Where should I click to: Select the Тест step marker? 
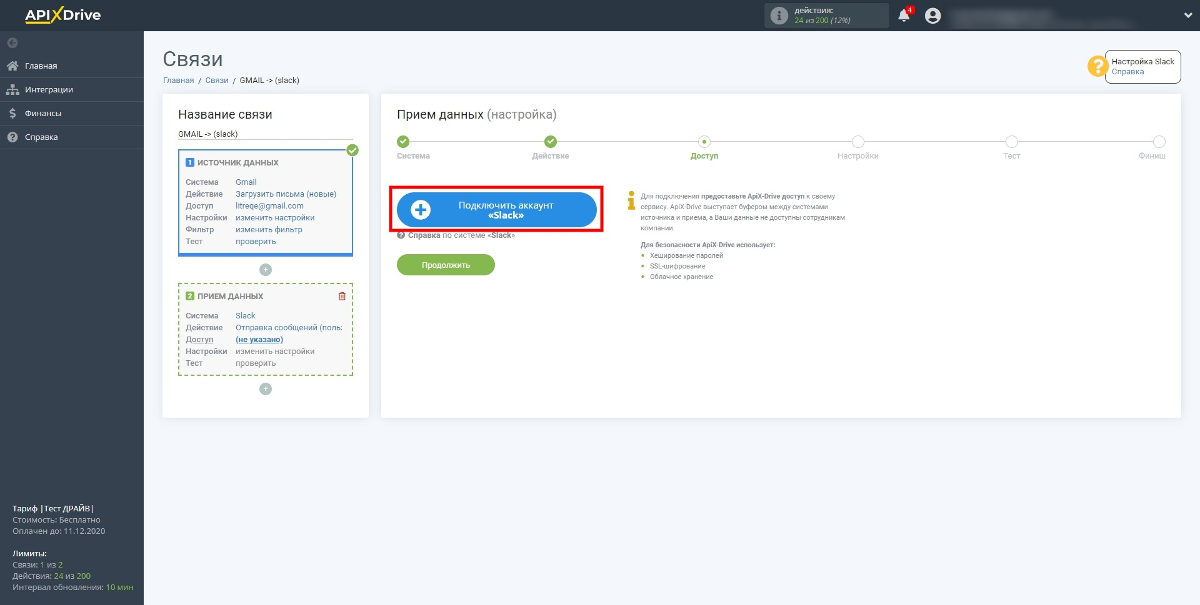[x=1012, y=142]
